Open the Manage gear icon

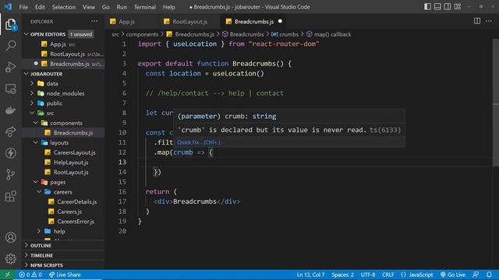point(10,259)
